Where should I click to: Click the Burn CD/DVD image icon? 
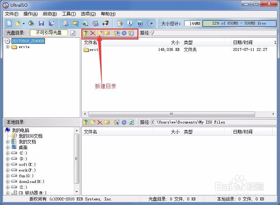(106, 23)
